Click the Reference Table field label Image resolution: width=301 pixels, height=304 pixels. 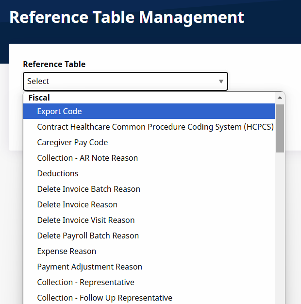[x=54, y=64]
